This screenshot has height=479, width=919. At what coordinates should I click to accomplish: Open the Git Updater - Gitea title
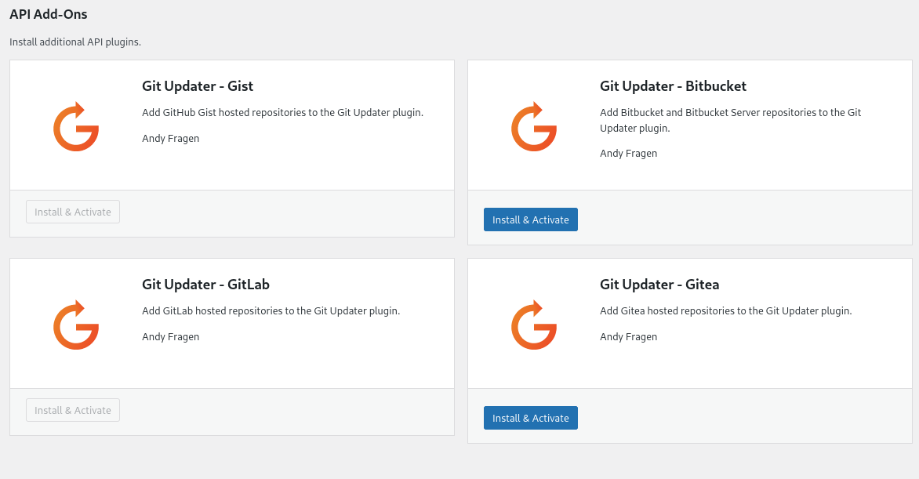tap(659, 285)
